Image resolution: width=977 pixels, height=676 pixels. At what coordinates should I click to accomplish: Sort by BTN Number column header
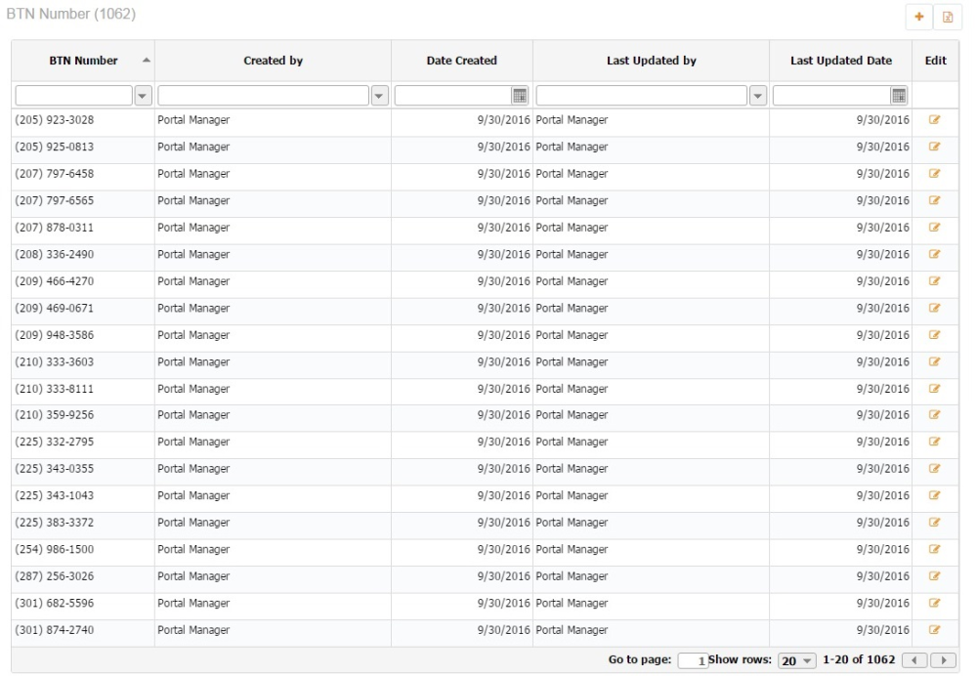click(83, 61)
